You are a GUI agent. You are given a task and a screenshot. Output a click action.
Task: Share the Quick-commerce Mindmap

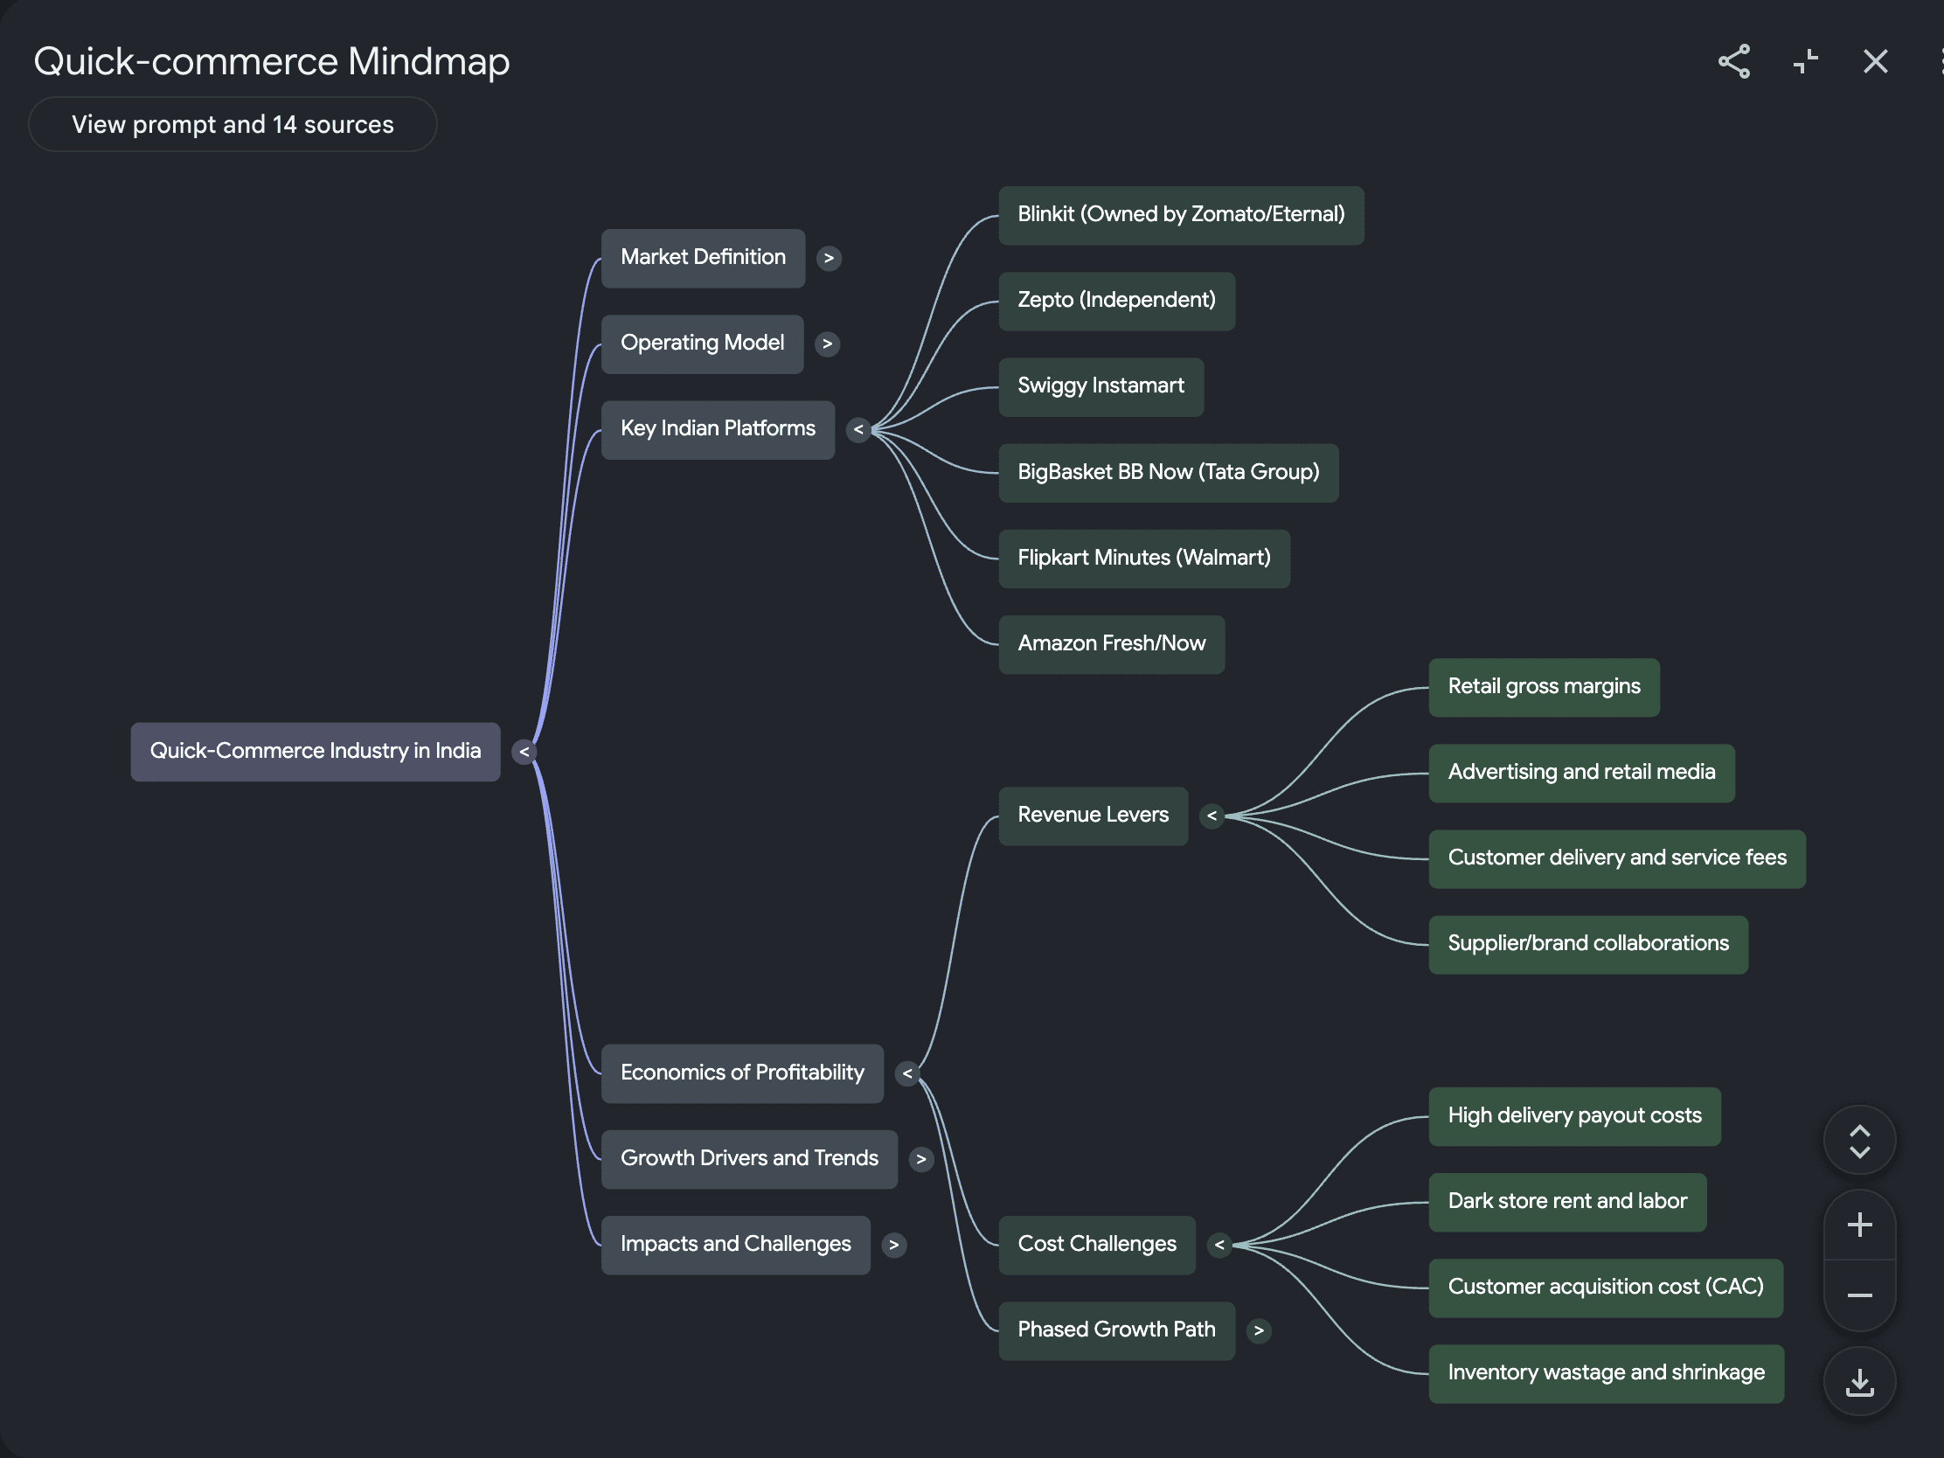click(x=1733, y=61)
